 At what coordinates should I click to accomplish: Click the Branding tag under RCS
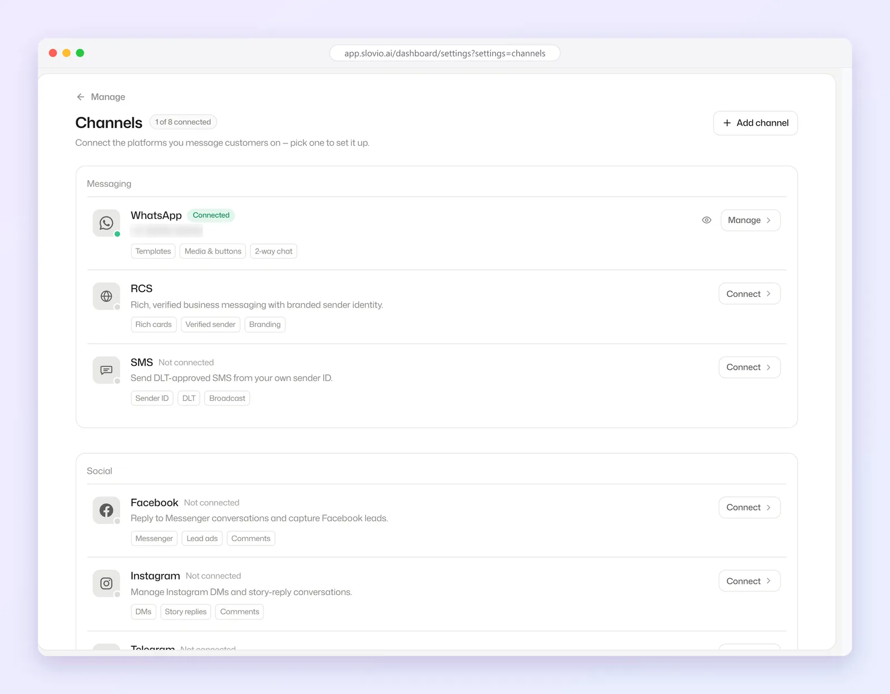(265, 325)
